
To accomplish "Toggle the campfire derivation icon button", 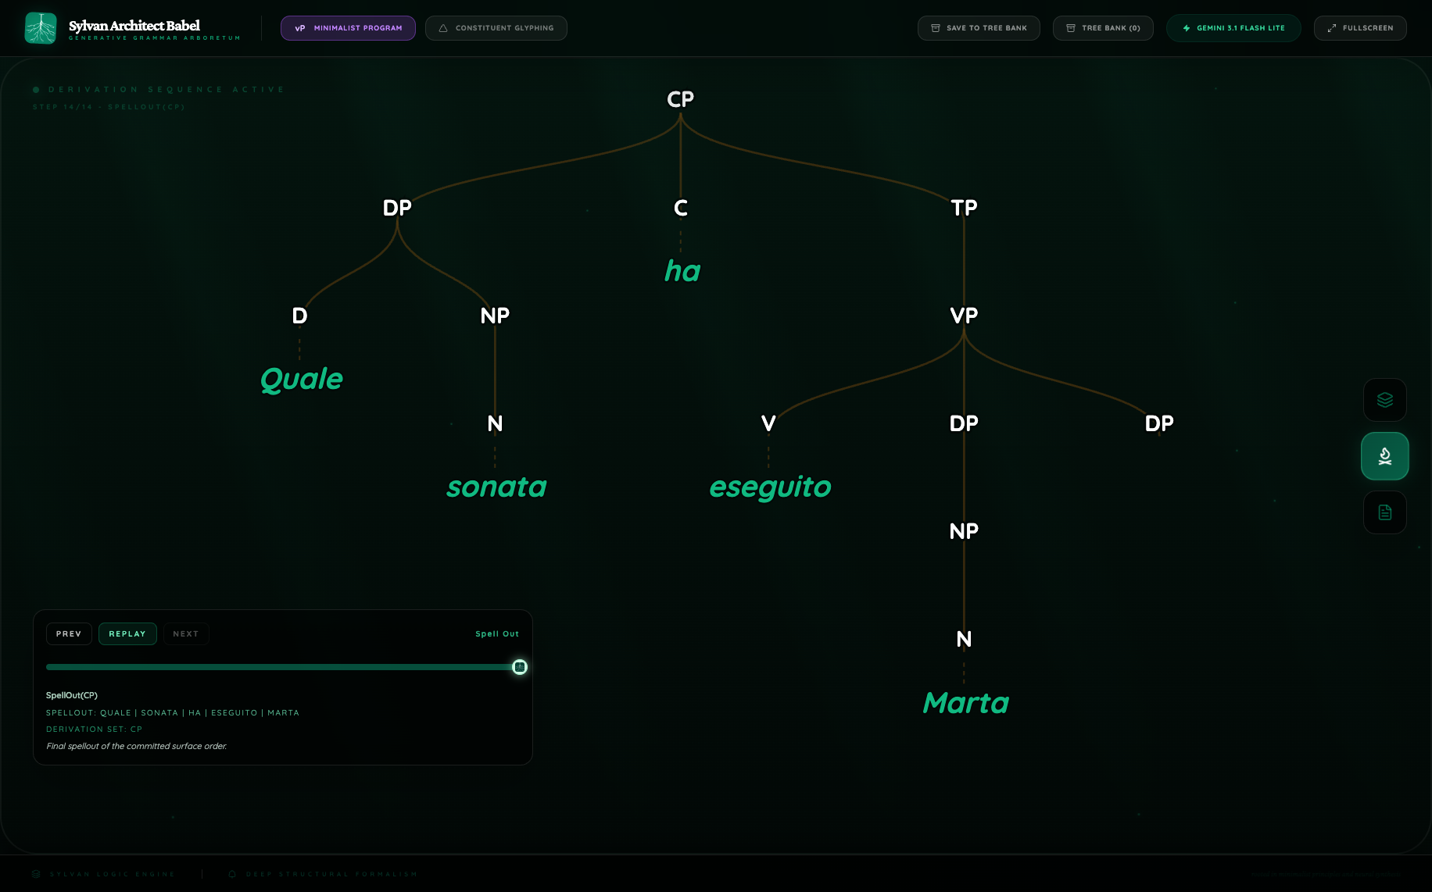I will point(1384,456).
